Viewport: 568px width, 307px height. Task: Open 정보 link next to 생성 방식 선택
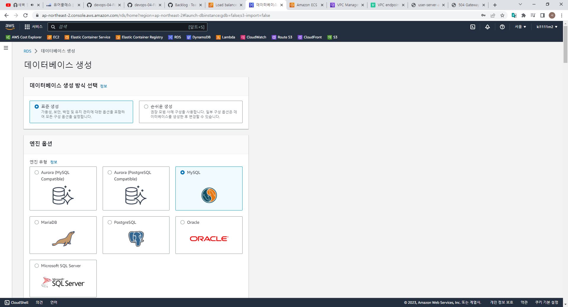click(x=104, y=86)
